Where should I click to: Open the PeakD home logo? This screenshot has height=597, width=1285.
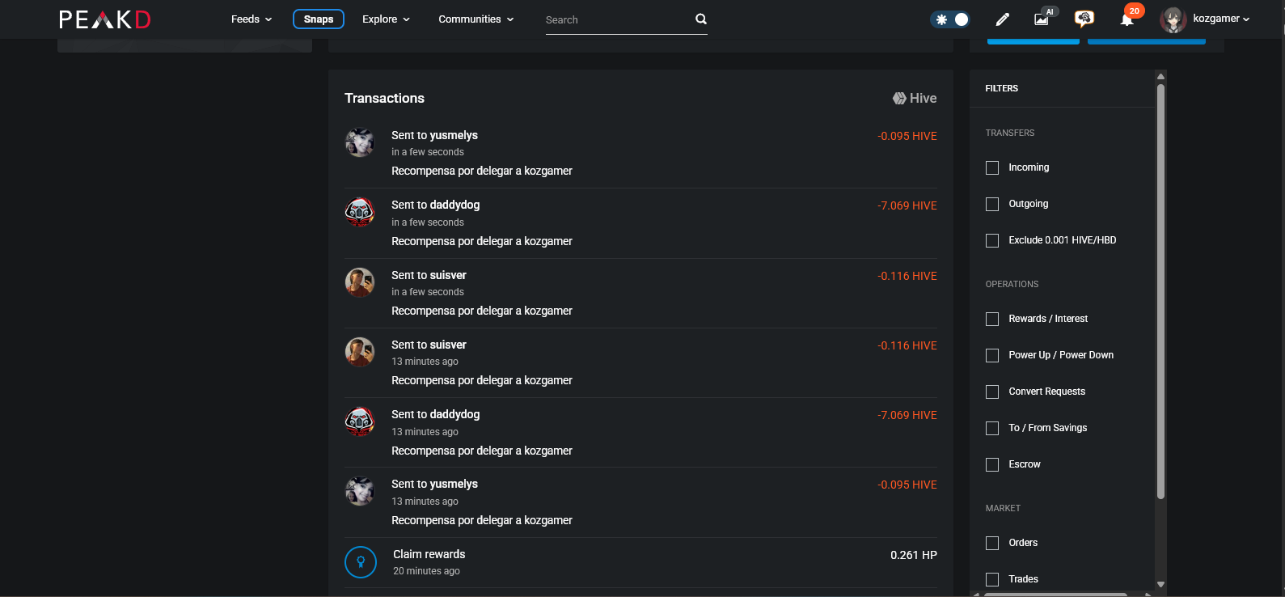[x=105, y=19]
